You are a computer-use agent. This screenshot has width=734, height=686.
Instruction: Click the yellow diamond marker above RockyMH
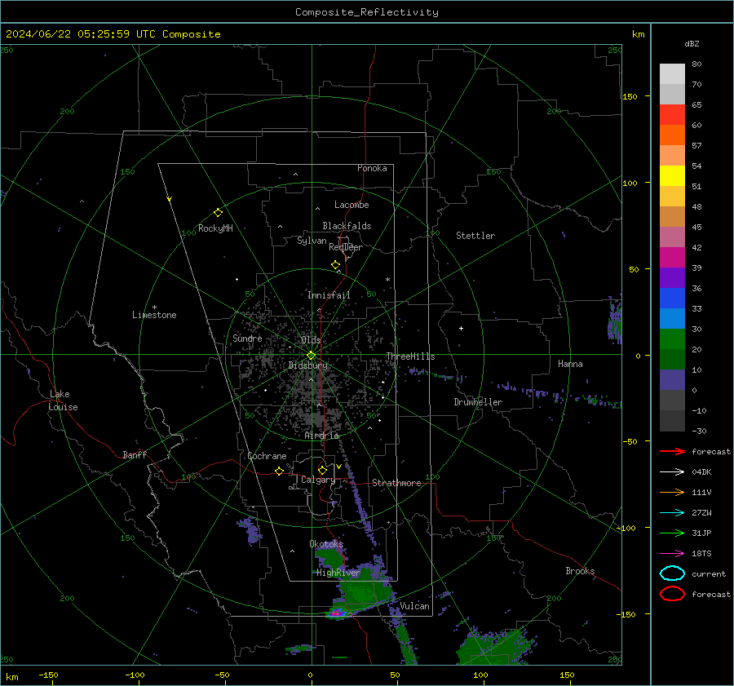point(218,213)
